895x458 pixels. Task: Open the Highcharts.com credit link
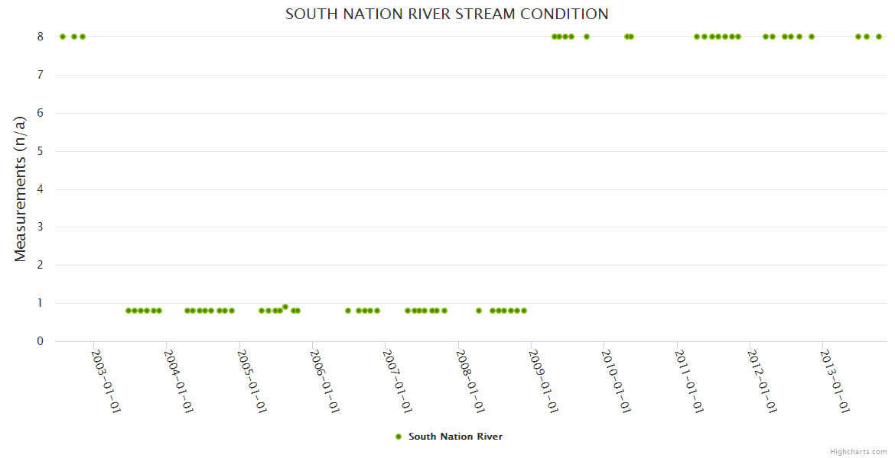coord(858,451)
